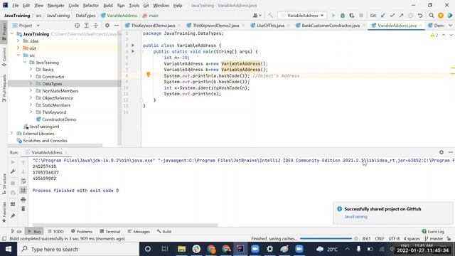Open Search Everywhere magnifier icon

[x=432, y=16]
